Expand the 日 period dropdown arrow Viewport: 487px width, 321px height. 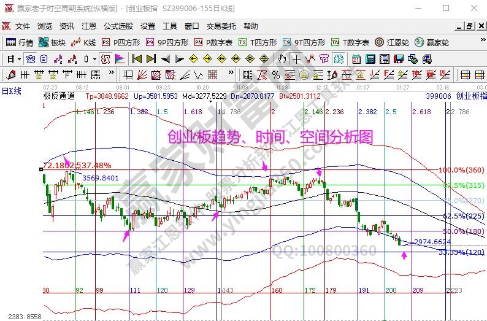tap(19, 60)
